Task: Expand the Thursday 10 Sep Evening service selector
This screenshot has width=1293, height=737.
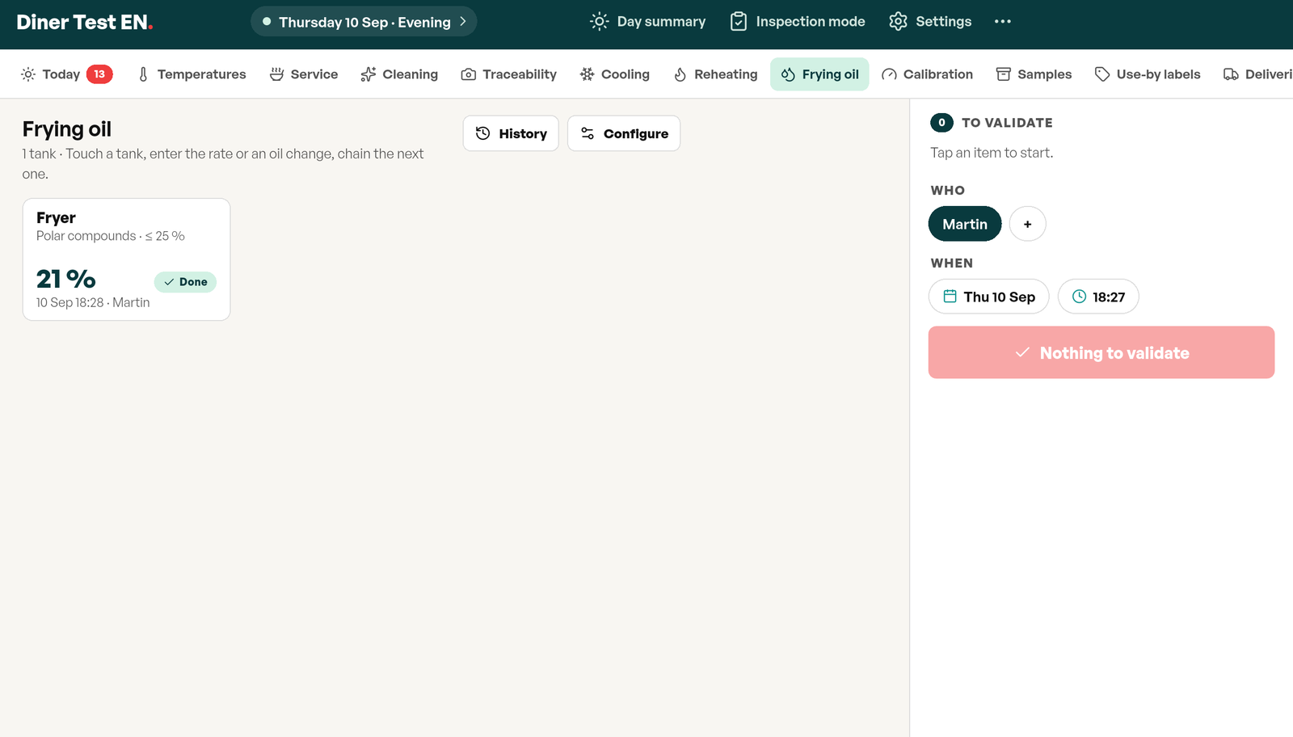Action: pyautogui.click(x=364, y=22)
